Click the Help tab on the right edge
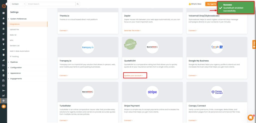This screenshot has height=123, width=256. tap(254, 45)
